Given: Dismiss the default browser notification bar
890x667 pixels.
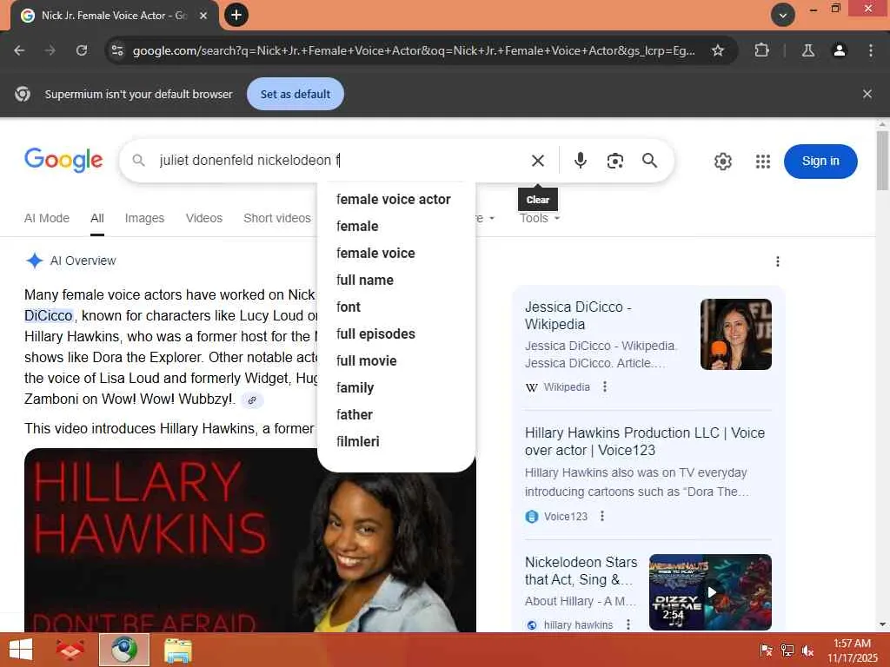Looking at the screenshot, I should 867,94.
